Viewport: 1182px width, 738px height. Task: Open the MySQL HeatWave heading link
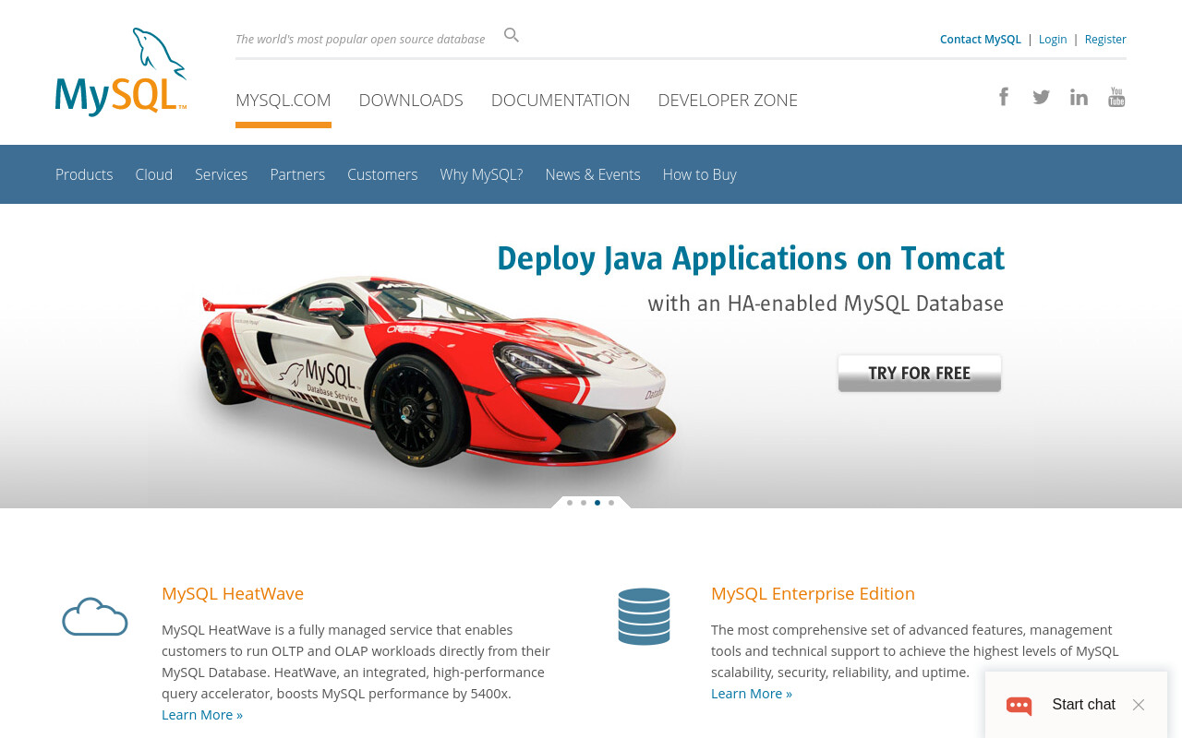point(233,593)
